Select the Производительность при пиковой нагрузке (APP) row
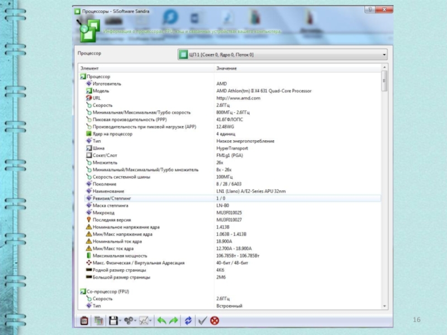447x335 pixels. [232, 127]
